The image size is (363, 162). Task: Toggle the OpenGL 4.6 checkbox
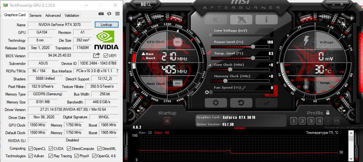[94, 156]
